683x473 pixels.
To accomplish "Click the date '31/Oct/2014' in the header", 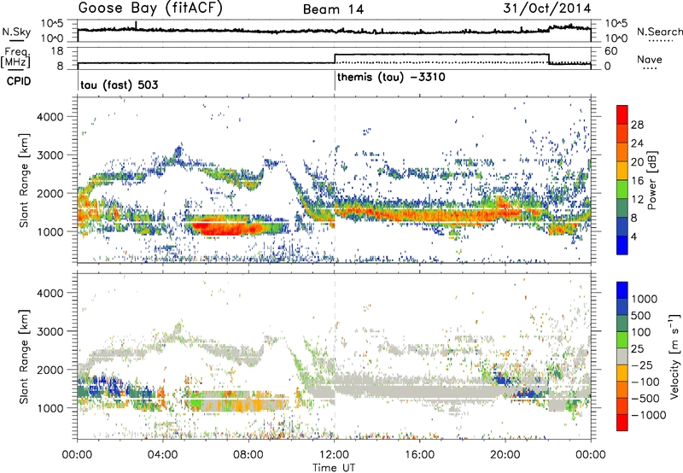I will click(546, 9).
